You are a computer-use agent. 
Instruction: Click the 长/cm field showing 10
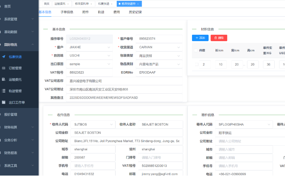point(221,64)
